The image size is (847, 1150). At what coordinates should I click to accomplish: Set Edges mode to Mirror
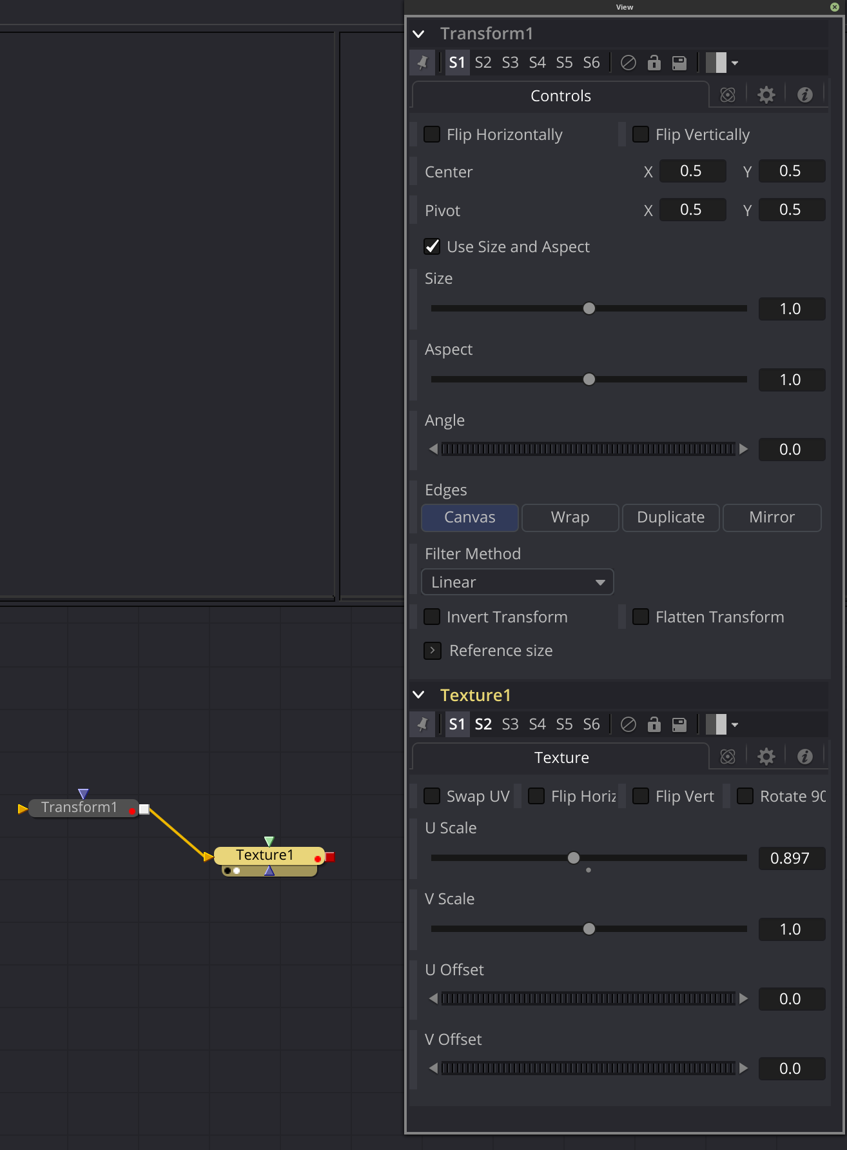772,517
